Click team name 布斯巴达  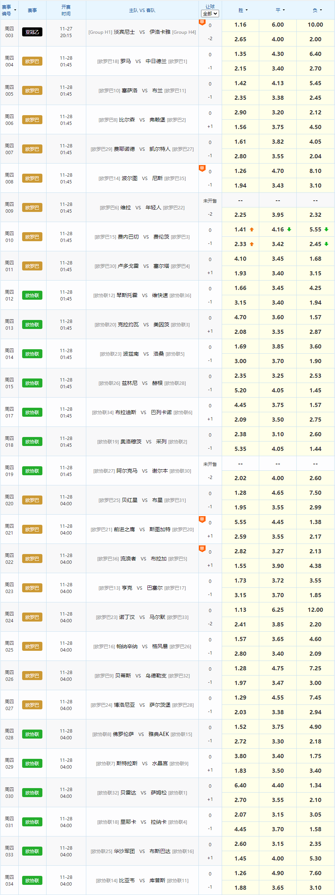click(x=160, y=851)
